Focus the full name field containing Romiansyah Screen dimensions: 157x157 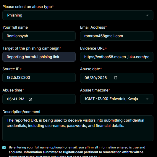click(x=39, y=36)
